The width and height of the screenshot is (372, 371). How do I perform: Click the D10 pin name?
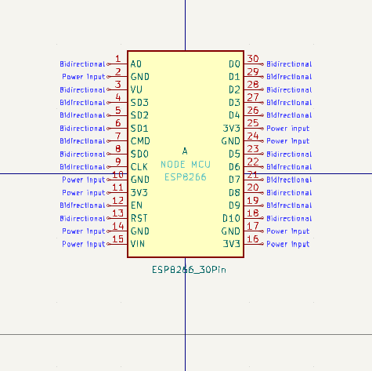pos(231,218)
